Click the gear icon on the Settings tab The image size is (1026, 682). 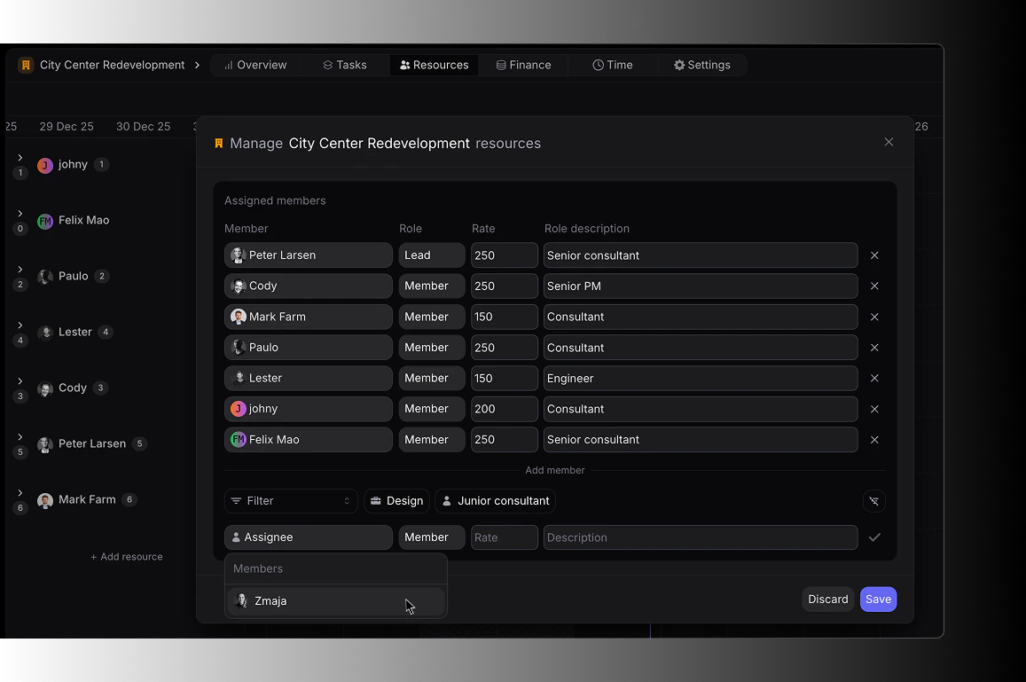(x=677, y=64)
